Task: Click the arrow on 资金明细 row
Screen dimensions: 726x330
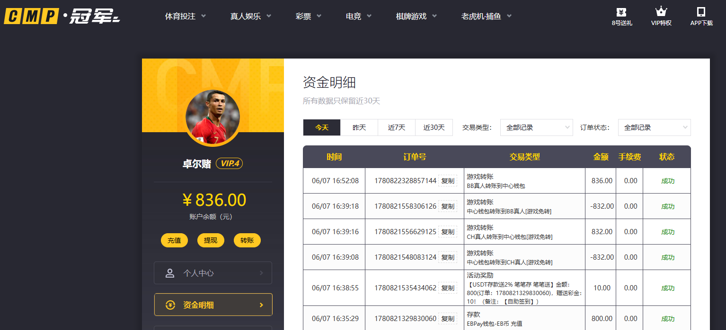Action: (261, 305)
